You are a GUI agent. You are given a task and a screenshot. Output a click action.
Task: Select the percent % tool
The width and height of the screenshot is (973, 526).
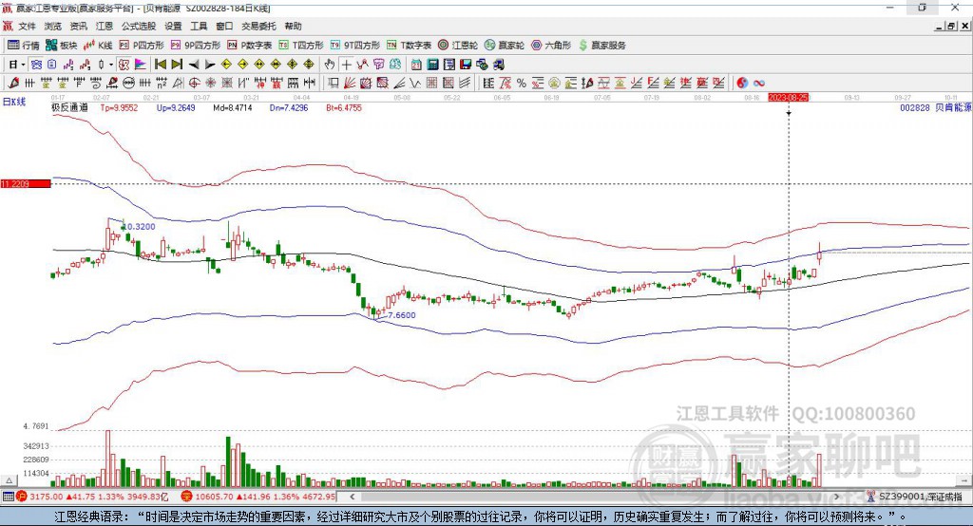(x=522, y=84)
